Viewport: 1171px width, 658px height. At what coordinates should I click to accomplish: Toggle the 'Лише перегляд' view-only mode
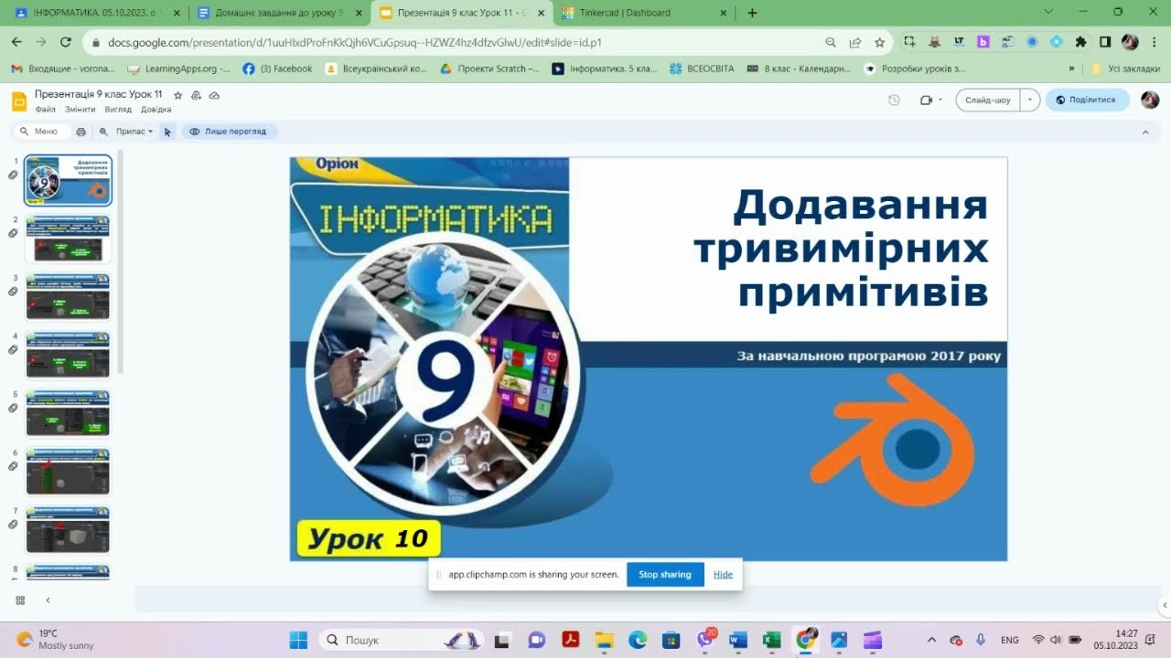228,132
